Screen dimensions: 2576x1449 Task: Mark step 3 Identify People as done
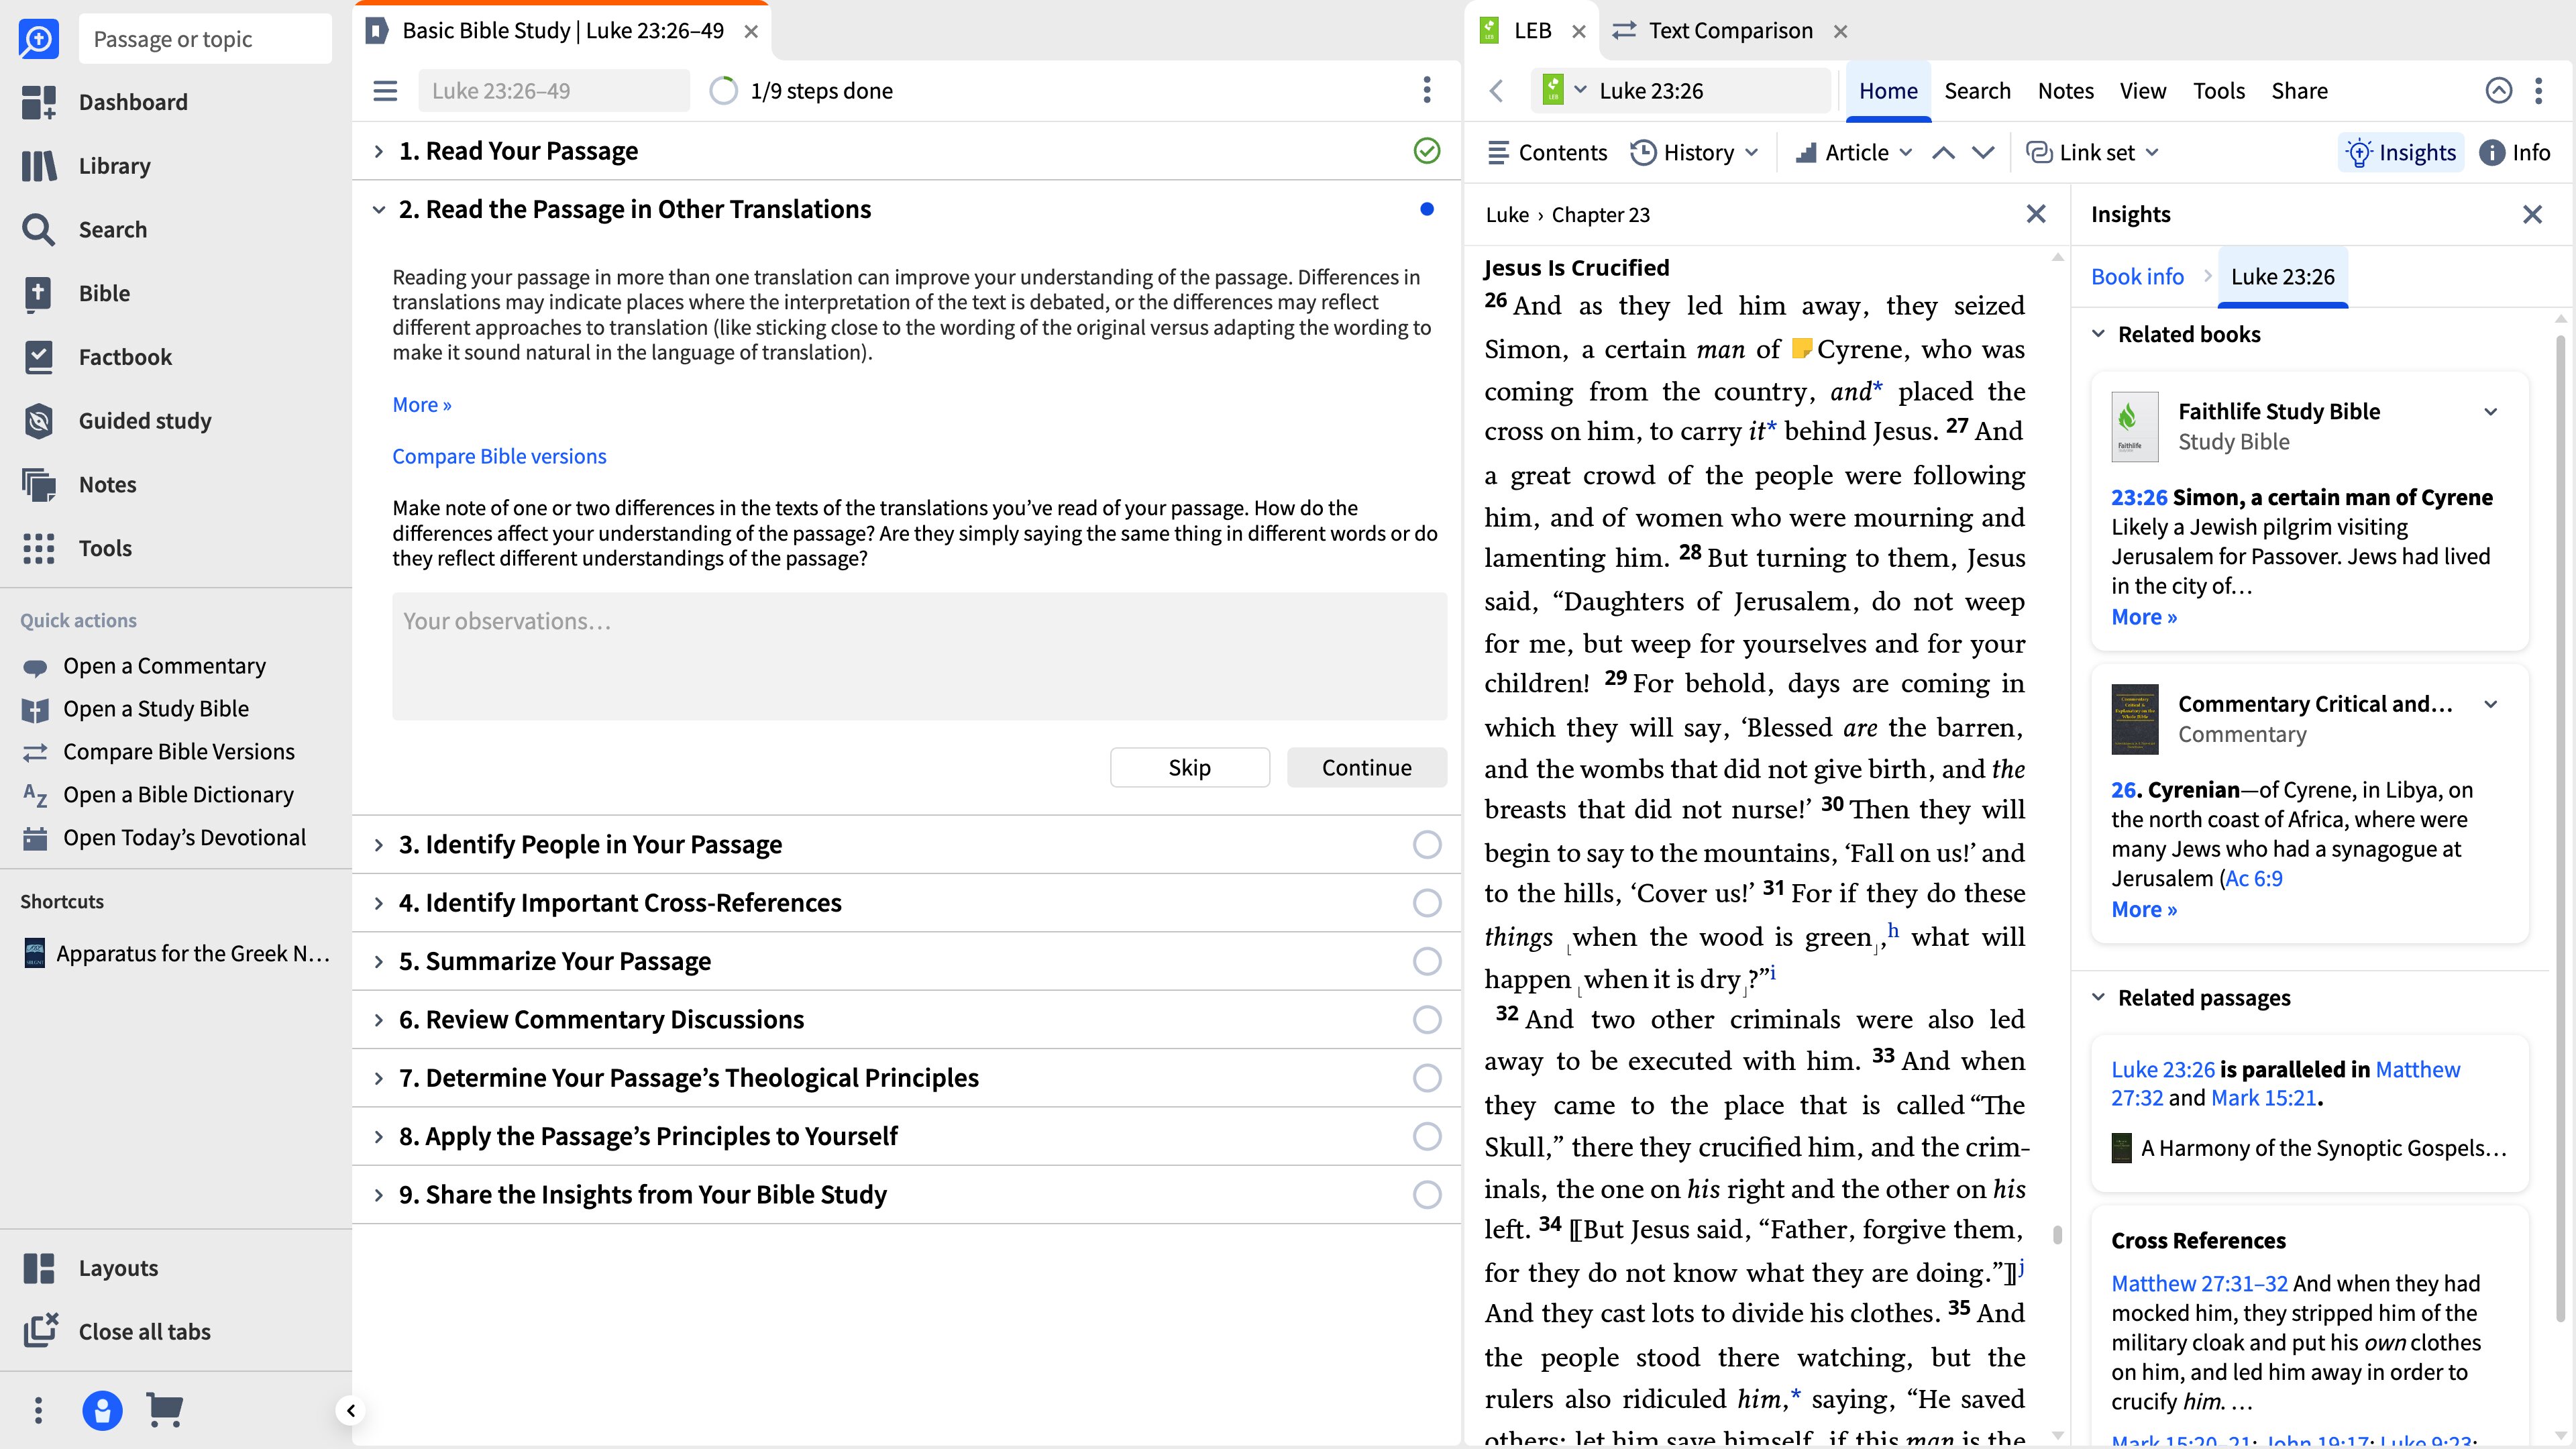tap(1427, 845)
